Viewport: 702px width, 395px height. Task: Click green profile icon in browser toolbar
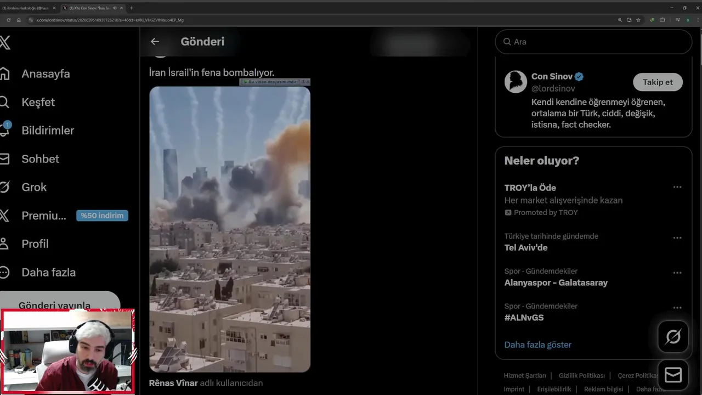point(688,20)
